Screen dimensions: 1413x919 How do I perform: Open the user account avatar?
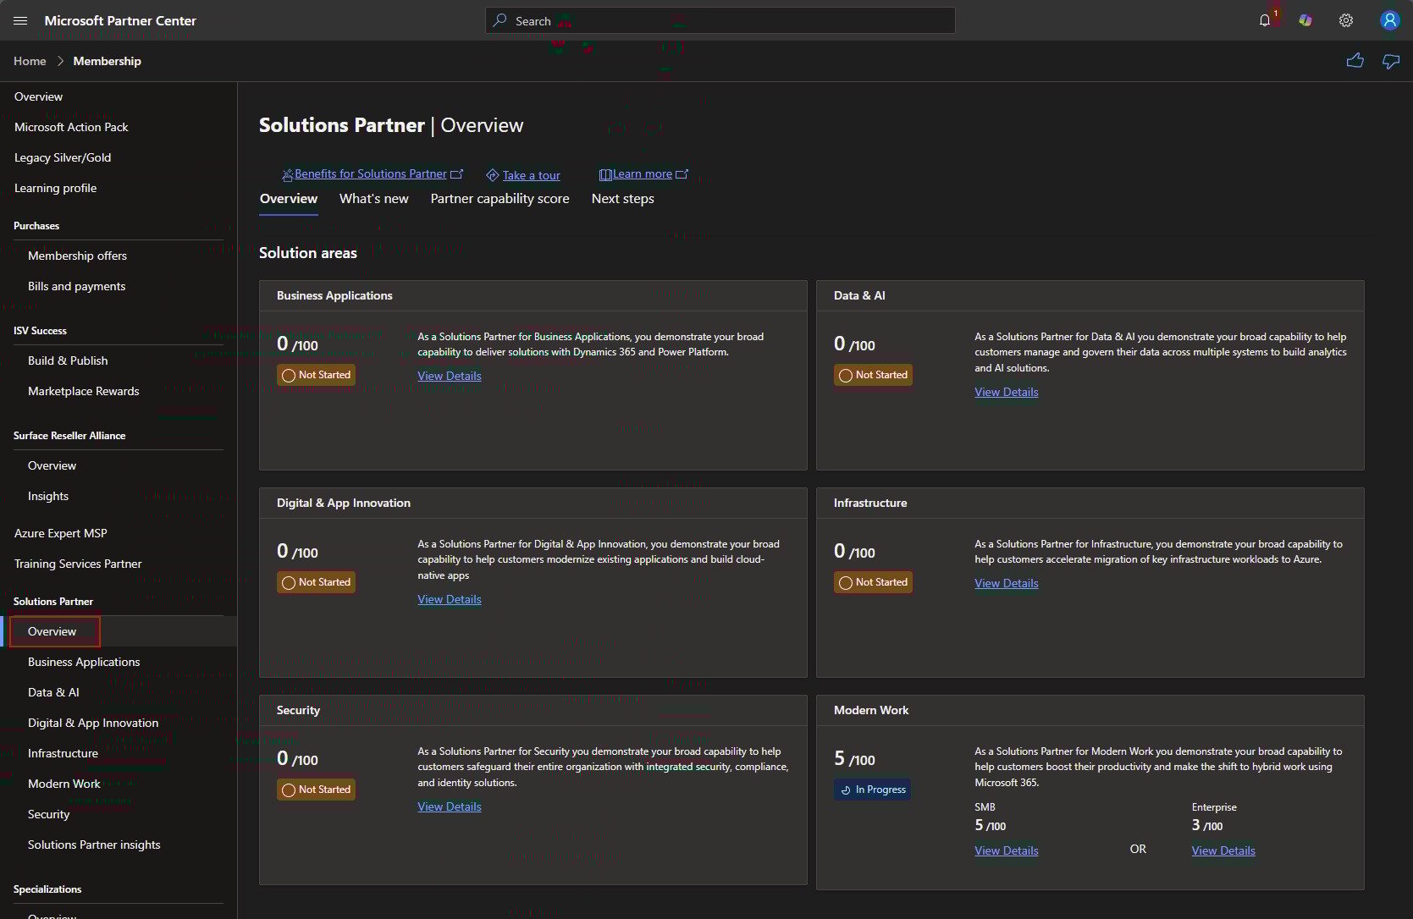(1389, 20)
